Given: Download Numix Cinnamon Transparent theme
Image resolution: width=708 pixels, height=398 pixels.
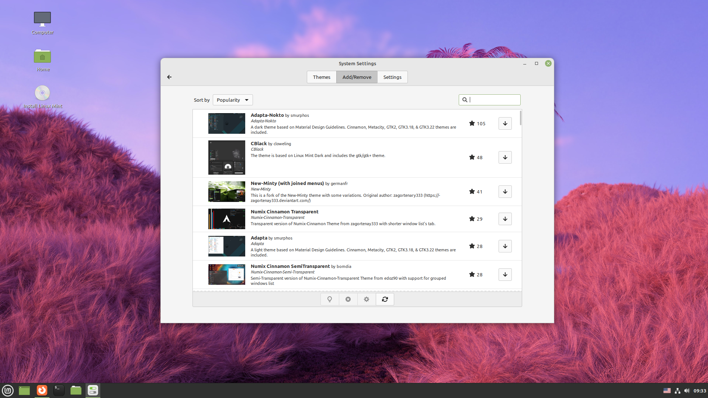Looking at the screenshot, I should (505, 219).
